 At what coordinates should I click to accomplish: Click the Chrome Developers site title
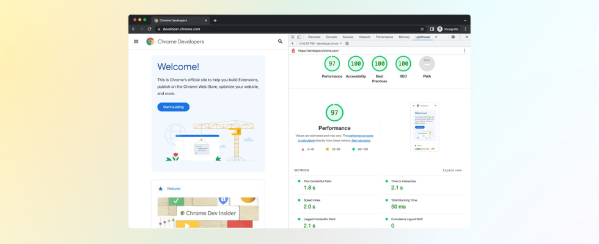[181, 41]
